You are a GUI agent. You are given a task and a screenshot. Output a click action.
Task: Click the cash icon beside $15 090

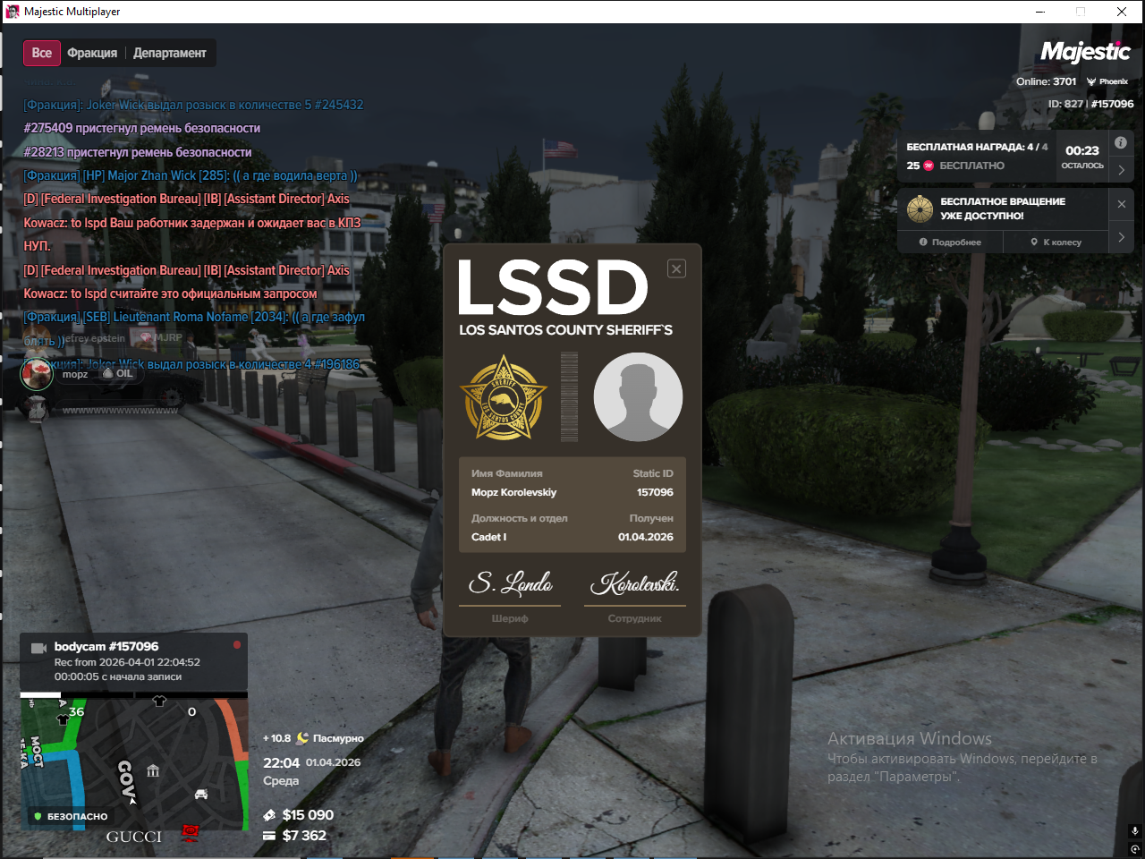tap(269, 815)
